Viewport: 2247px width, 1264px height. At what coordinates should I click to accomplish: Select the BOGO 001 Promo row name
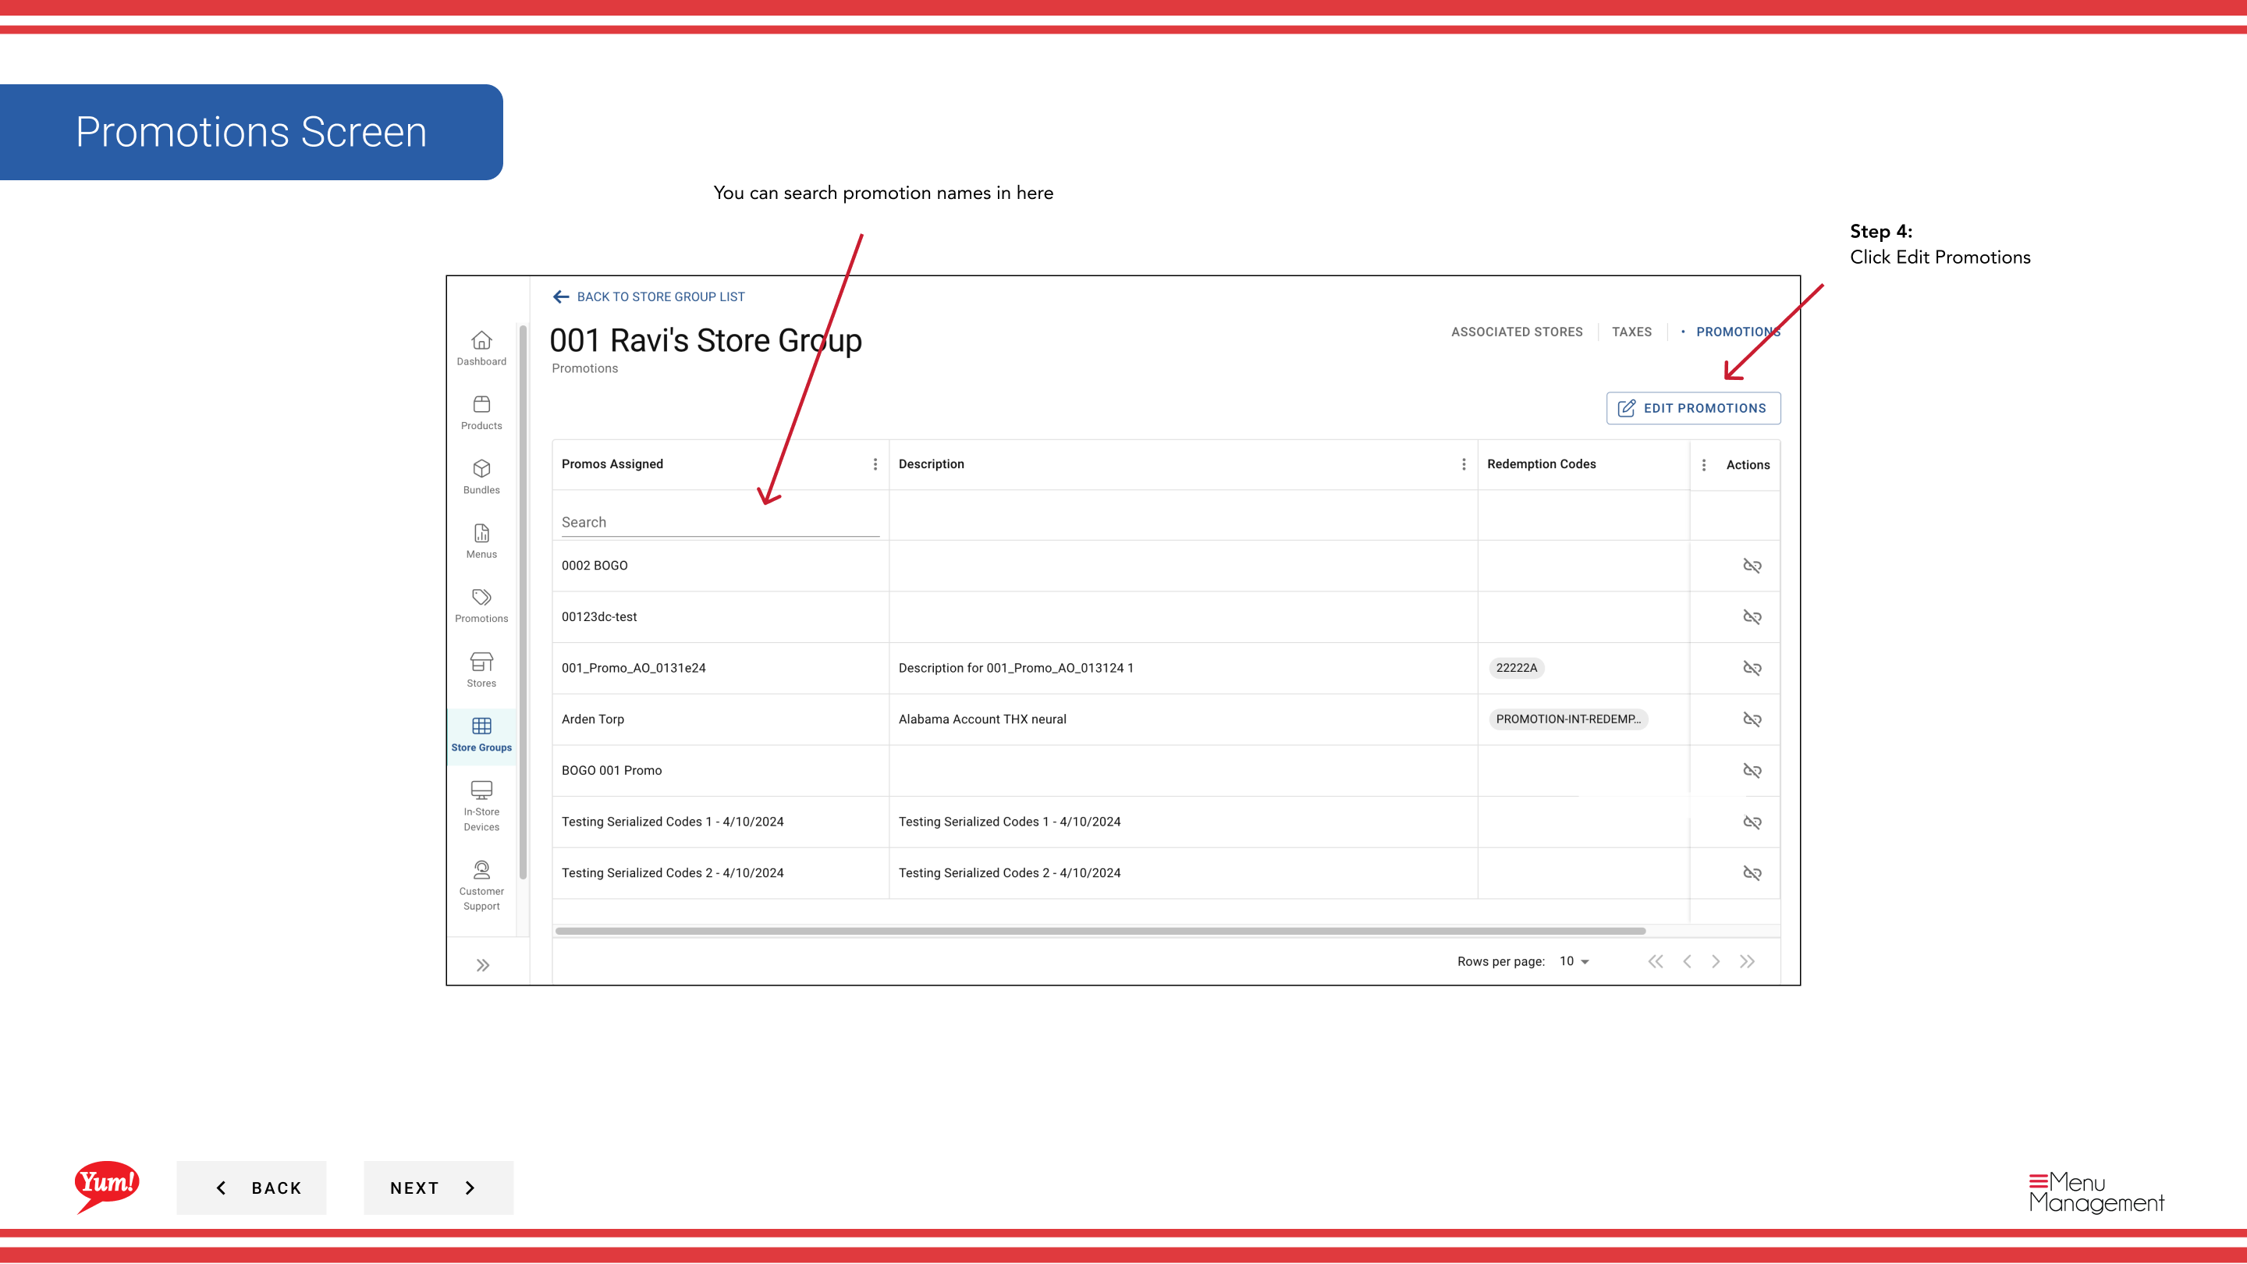(x=612, y=770)
